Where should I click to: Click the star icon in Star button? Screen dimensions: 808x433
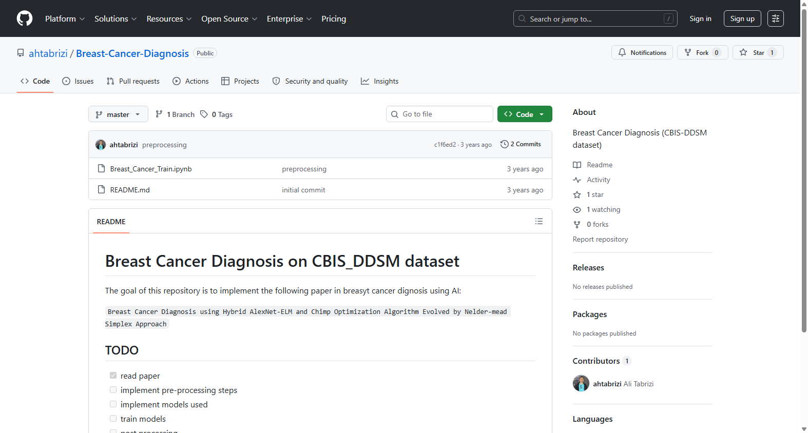point(743,52)
